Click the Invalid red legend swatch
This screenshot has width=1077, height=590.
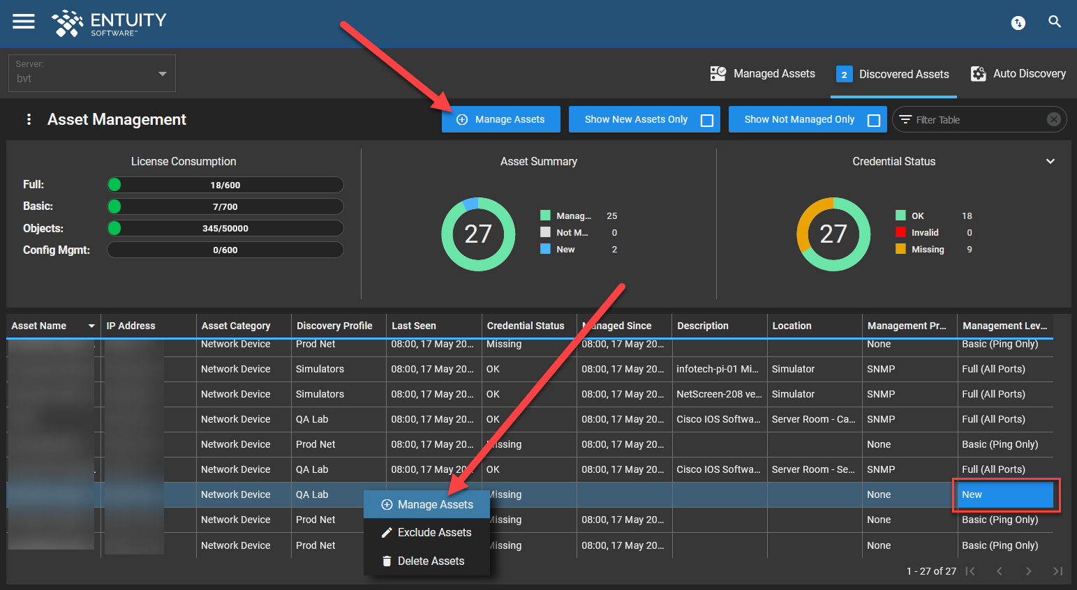(x=900, y=232)
